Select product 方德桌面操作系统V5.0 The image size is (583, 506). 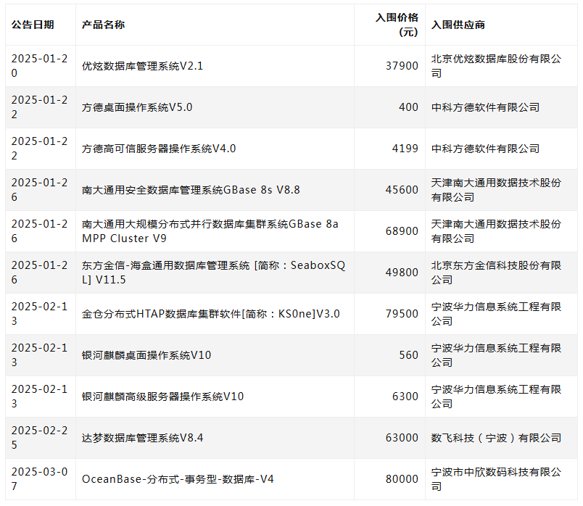point(137,107)
